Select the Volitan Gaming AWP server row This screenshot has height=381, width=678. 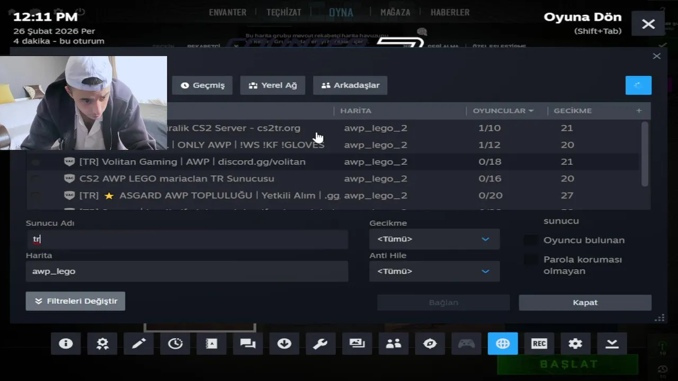pyautogui.click(x=333, y=161)
